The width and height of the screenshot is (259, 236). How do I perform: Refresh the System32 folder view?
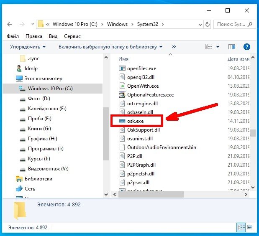207,24
